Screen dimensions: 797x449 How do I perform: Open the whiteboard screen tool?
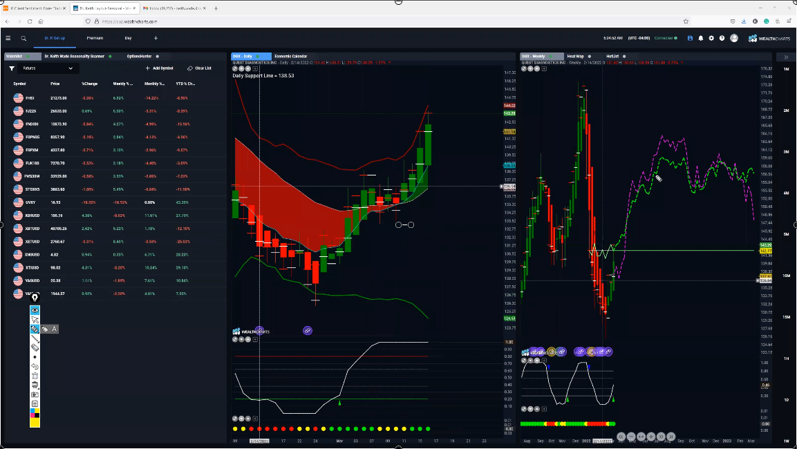pyautogui.click(x=35, y=385)
